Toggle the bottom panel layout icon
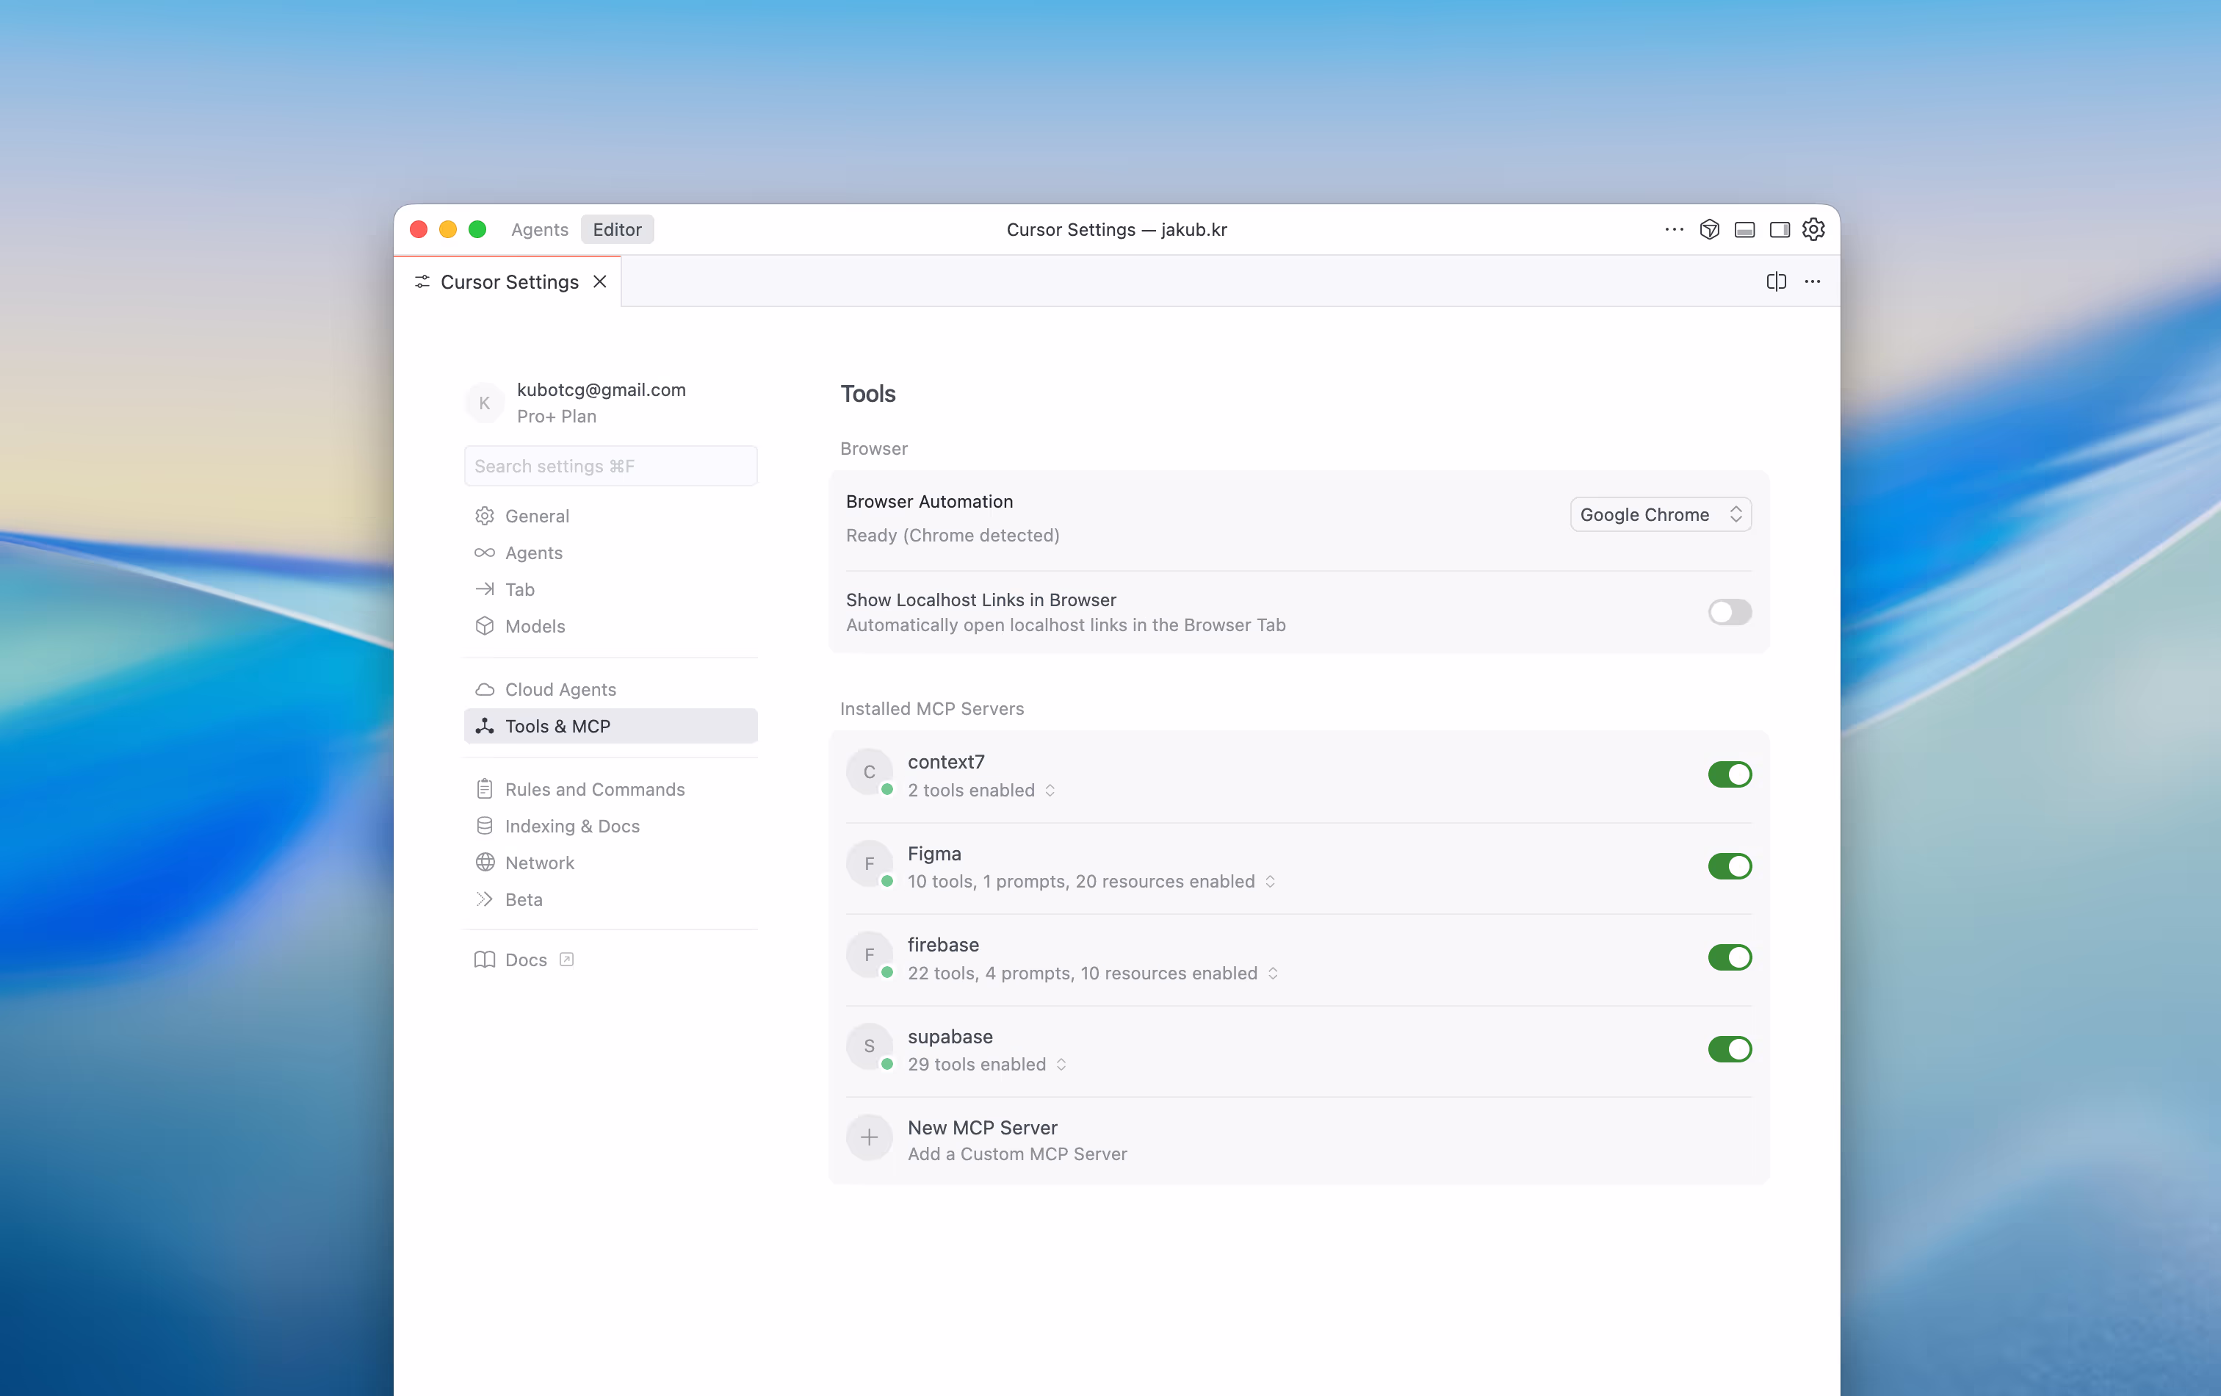 tap(1744, 230)
